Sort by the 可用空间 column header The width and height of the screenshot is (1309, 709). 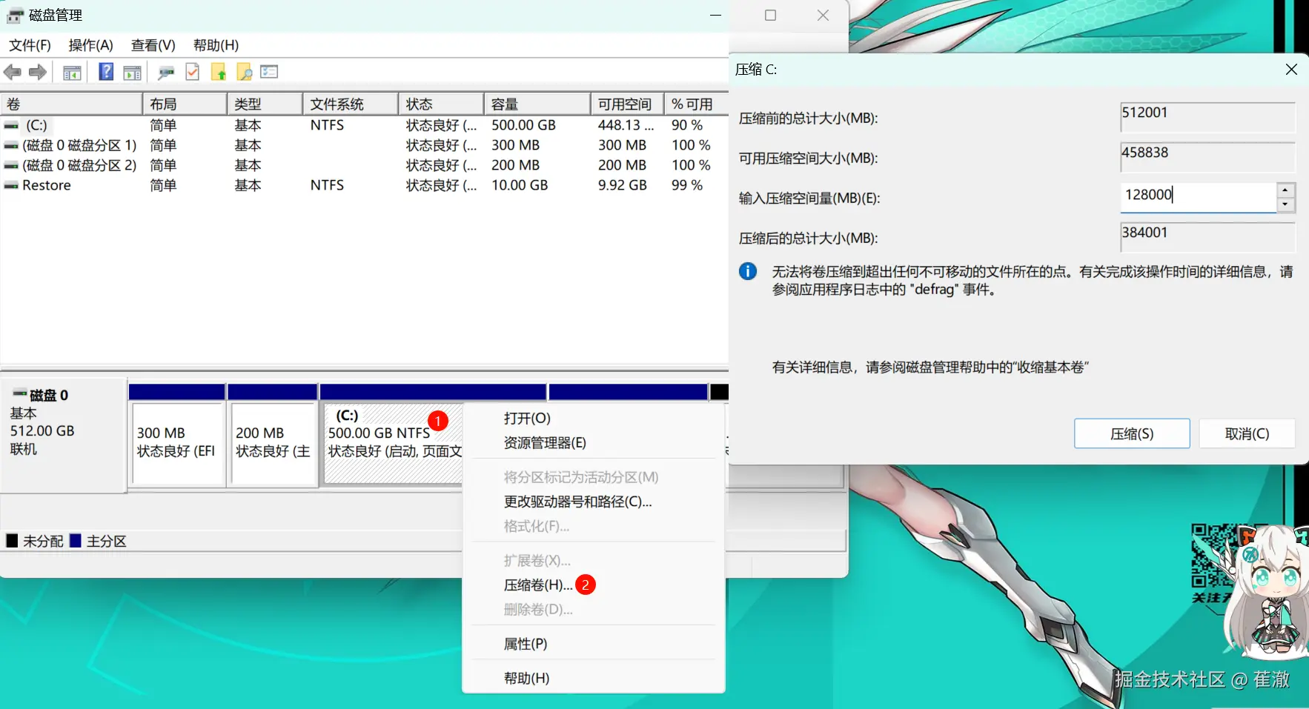tap(627, 104)
